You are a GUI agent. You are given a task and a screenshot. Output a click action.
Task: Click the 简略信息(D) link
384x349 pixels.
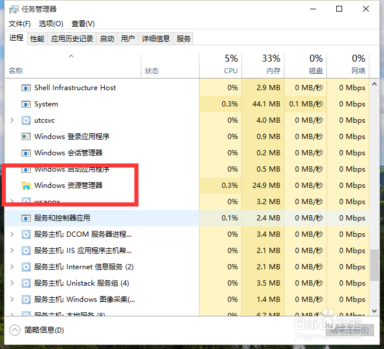pos(44,330)
